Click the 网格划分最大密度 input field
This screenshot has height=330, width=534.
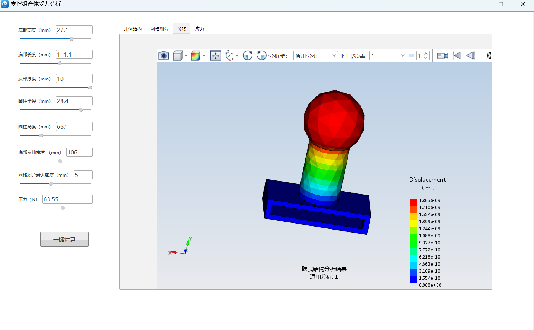[83, 175]
